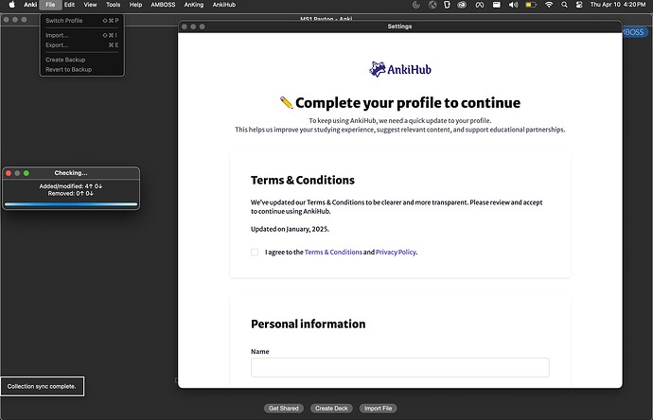Close the File menu in menu bar

pos(50,5)
